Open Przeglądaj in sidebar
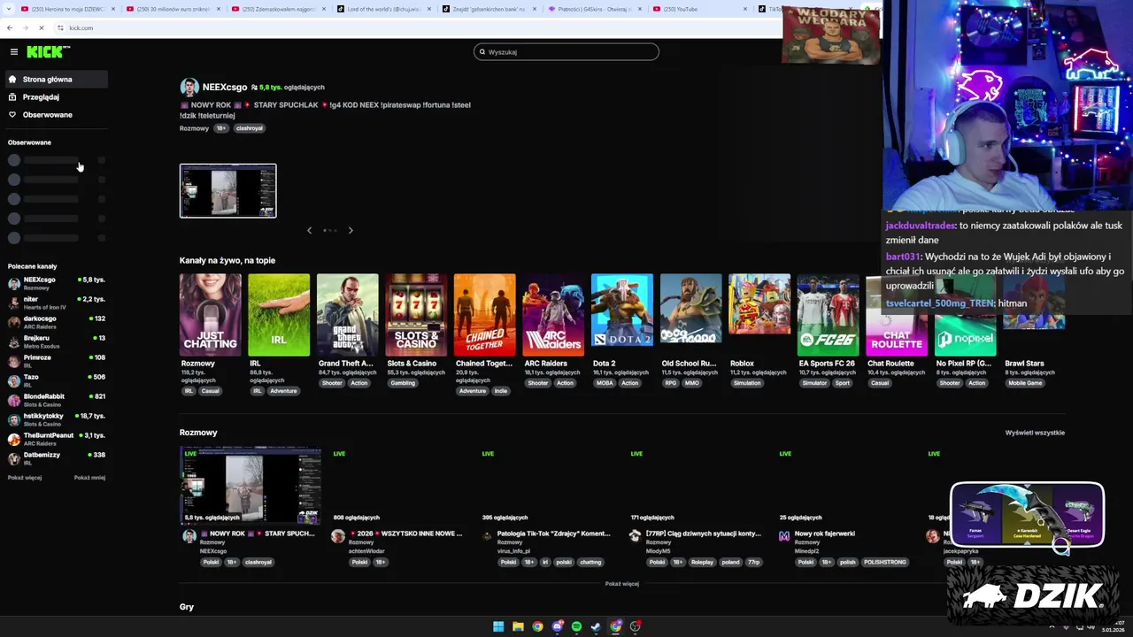This screenshot has height=637, width=1133. 55,97
